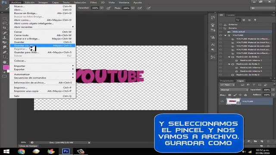Toggle visibility of Entorno row
This screenshot has width=276, height=155.
(220, 25)
